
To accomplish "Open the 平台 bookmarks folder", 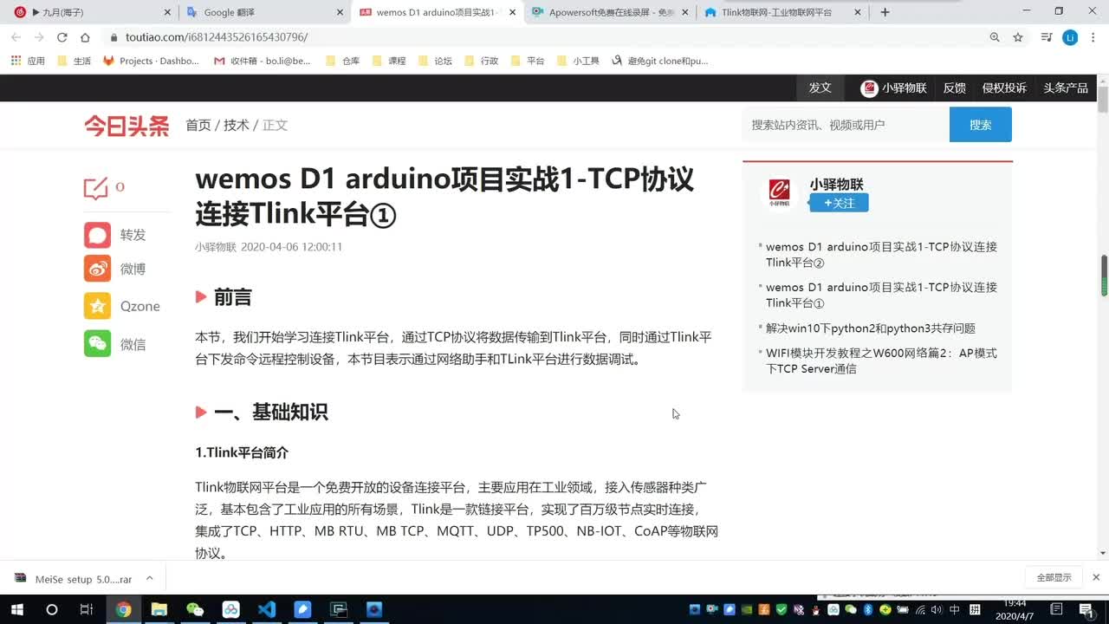I will (527, 61).
